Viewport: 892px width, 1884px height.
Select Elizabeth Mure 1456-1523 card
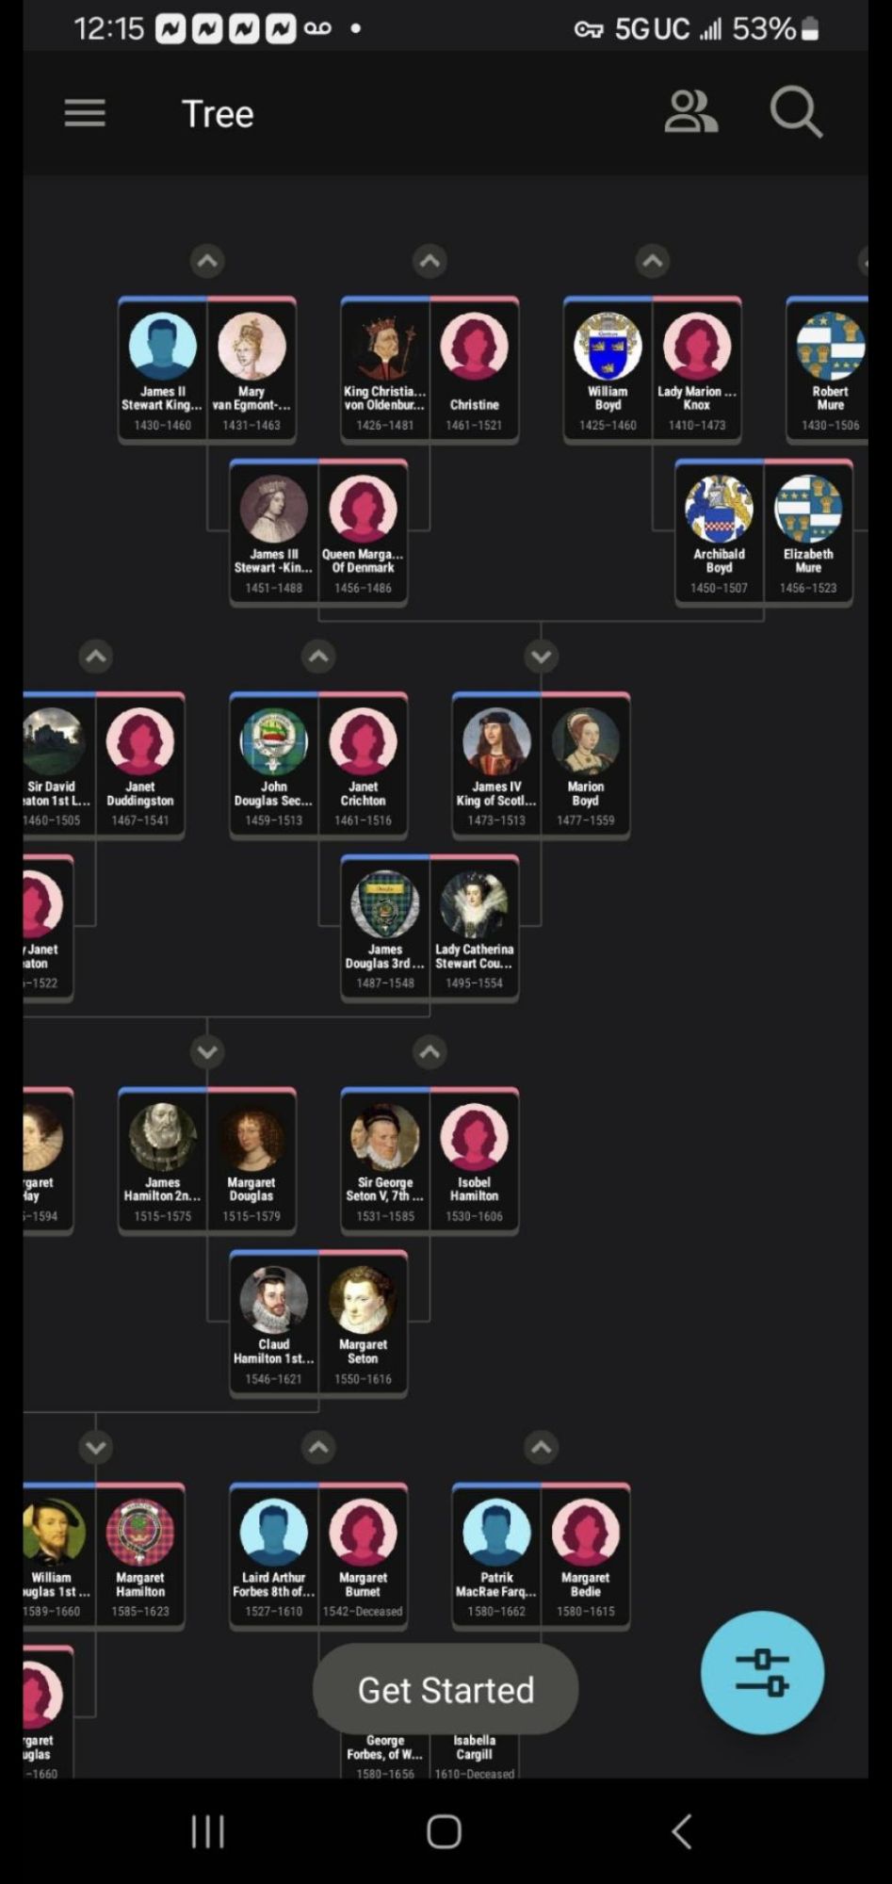click(x=808, y=532)
